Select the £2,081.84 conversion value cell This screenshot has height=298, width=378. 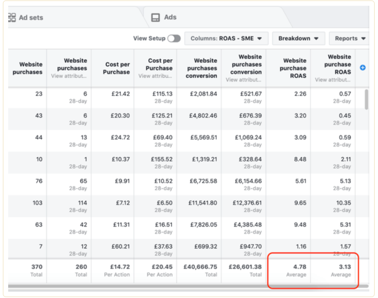(204, 94)
